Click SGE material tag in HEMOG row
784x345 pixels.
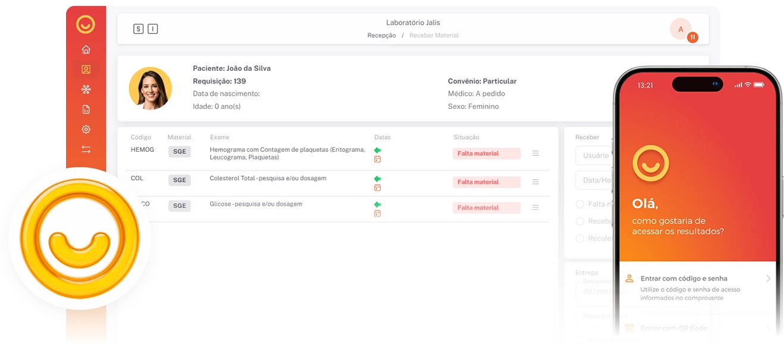pyautogui.click(x=180, y=152)
